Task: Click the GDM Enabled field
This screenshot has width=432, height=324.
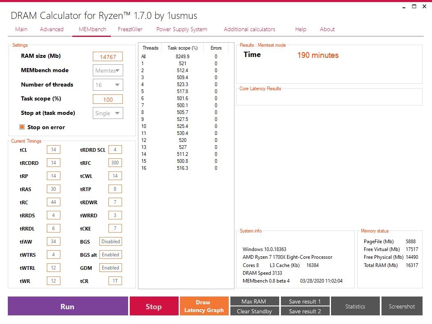Action: [x=110, y=267]
